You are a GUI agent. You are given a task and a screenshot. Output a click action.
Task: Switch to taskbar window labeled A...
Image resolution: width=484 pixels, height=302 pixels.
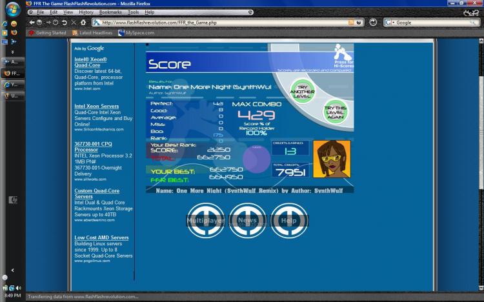coord(13,62)
